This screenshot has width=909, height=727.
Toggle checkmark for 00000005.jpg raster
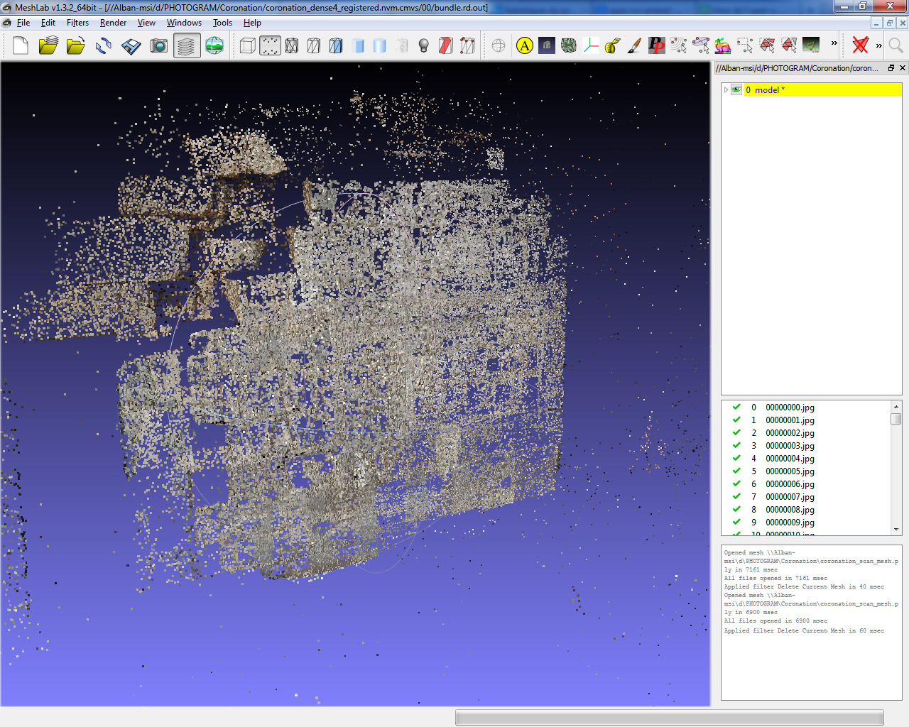click(736, 471)
